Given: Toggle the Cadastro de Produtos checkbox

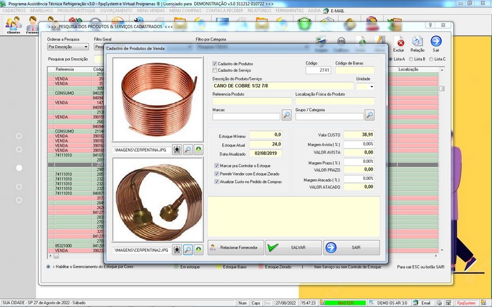Looking at the screenshot, I should coord(215,64).
